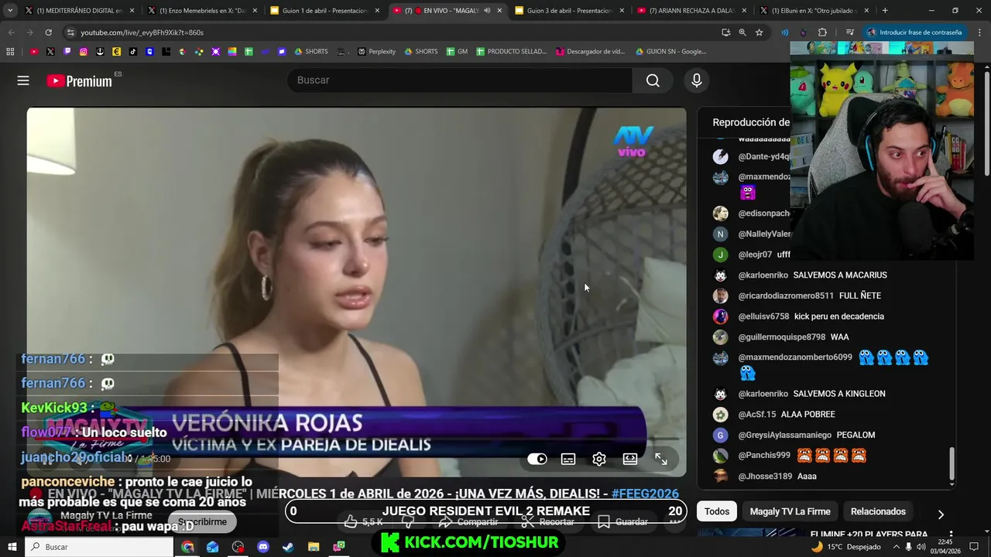Click chat message FULL ÑETE by @ricardodiazromero8511
The image size is (991, 557).
[x=860, y=296]
